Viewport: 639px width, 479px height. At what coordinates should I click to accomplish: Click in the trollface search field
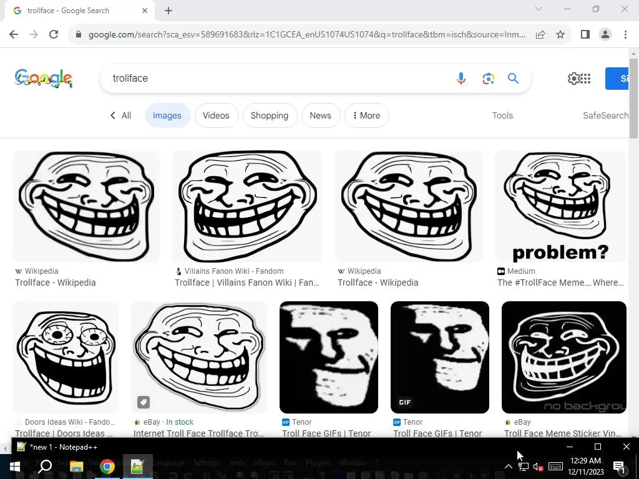277,78
